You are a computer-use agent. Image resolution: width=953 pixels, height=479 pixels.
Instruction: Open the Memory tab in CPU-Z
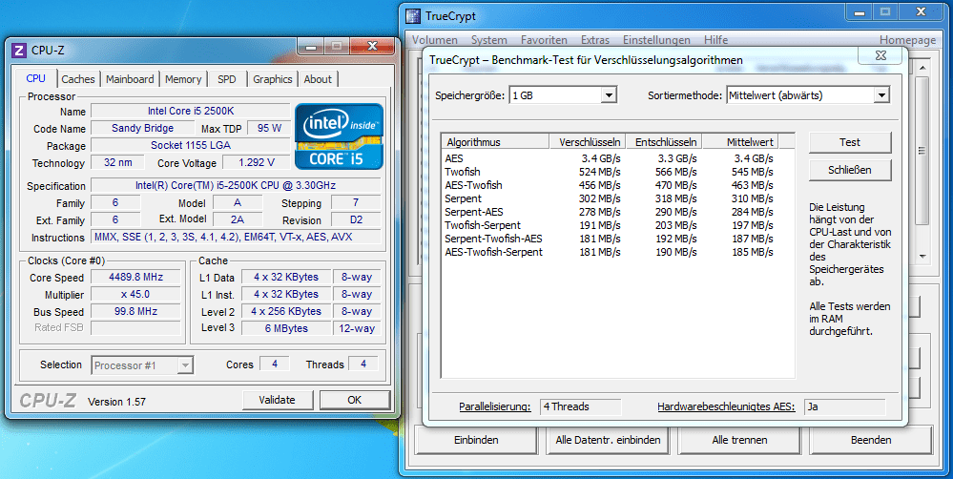coord(183,79)
